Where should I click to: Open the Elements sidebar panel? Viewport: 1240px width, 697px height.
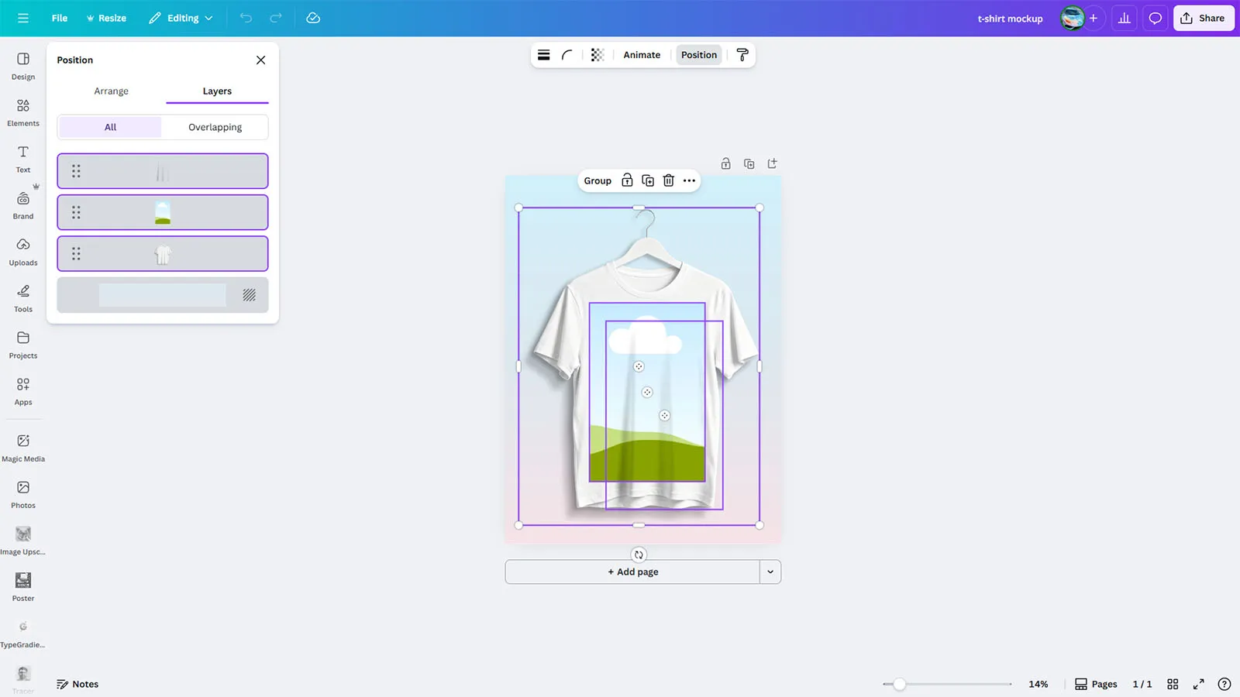pyautogui.click(x=23, y=112)
